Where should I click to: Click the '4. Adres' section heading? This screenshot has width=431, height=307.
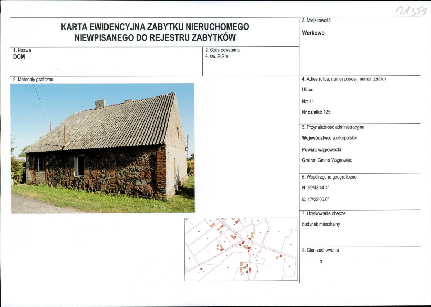344,79
